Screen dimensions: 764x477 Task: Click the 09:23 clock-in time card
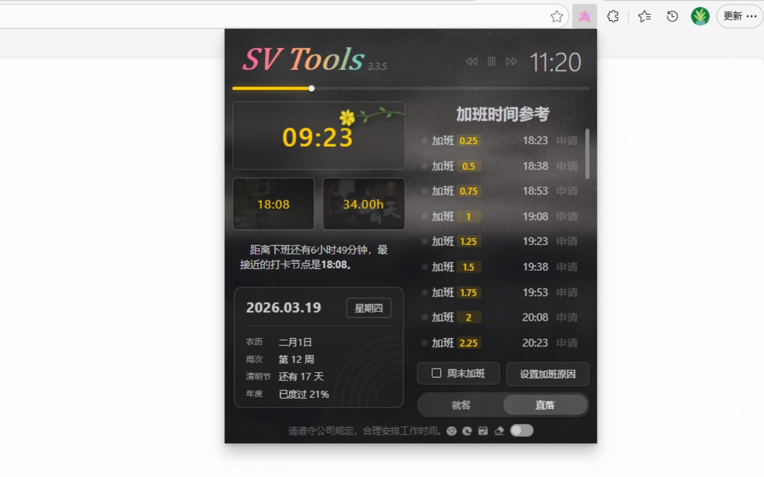click(319, 136)
